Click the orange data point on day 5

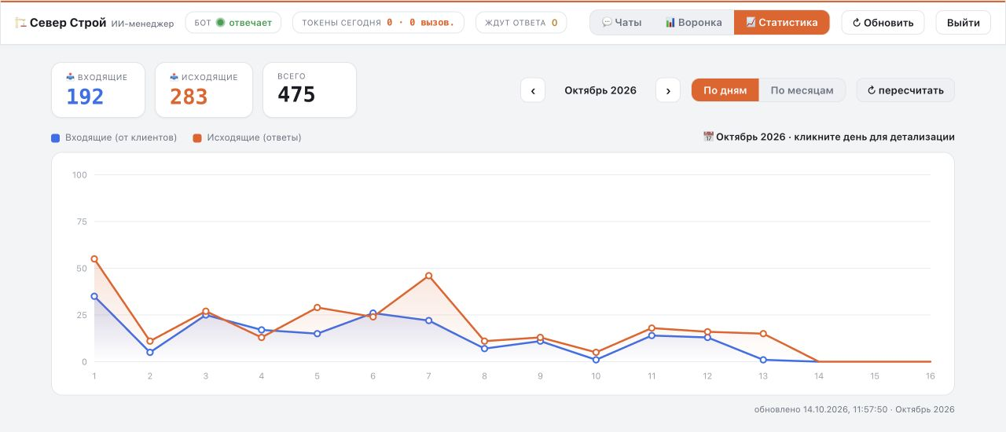pos(317,307)
